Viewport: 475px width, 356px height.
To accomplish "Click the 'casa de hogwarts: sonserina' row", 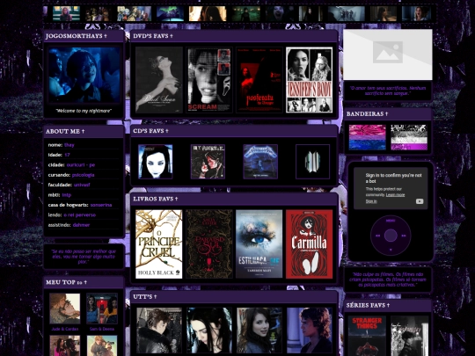I will tap(83, 205).
